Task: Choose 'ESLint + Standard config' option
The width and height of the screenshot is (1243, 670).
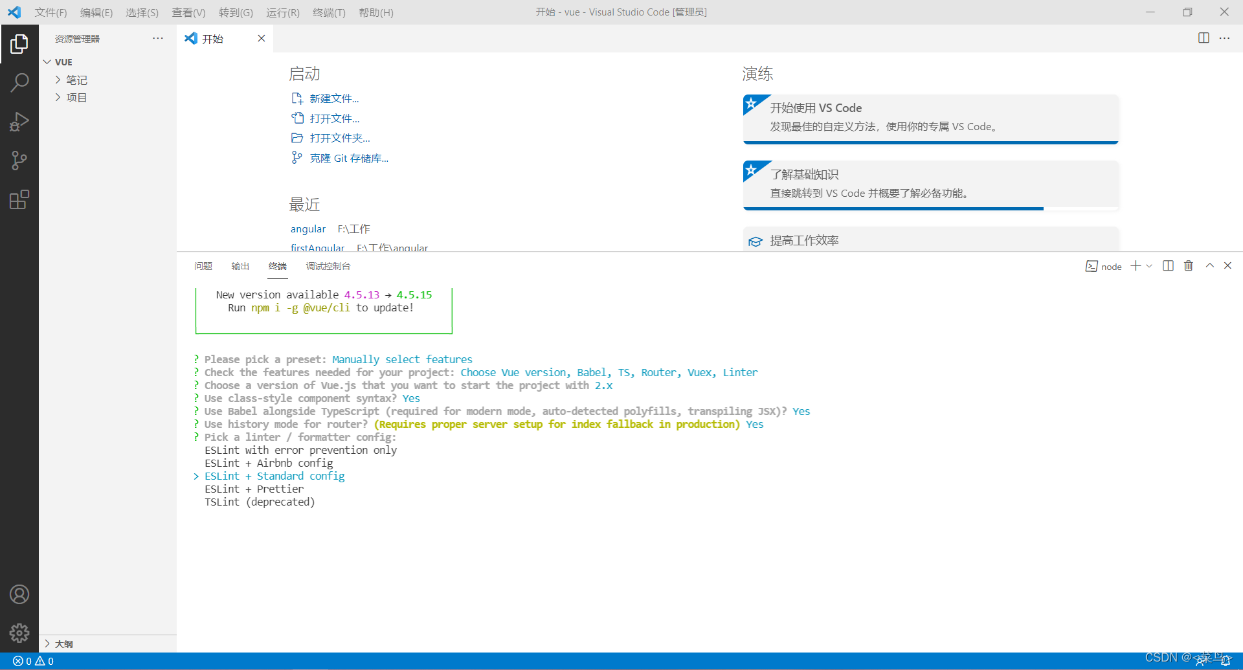Action: pos(274,476)
